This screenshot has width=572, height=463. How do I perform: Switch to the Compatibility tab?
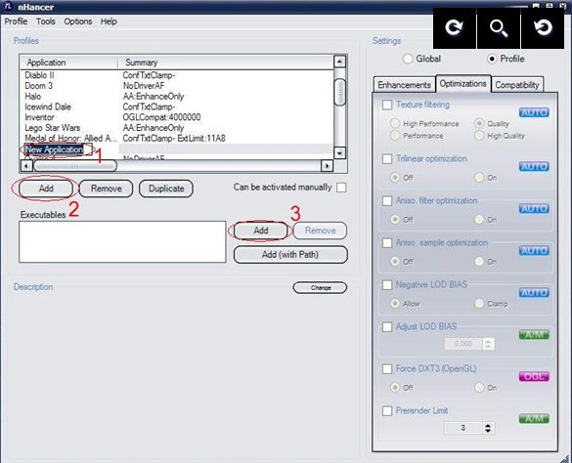pyautogui.click(x=517, y=85)
